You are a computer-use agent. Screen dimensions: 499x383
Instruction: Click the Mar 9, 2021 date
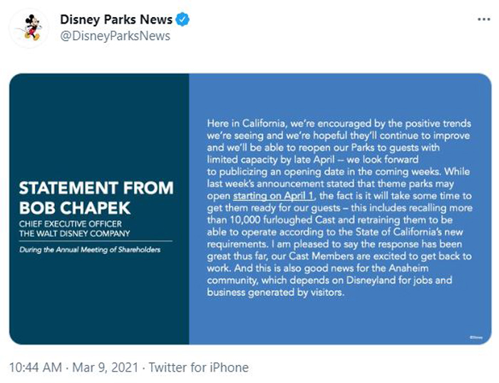[x=106, y=367]
